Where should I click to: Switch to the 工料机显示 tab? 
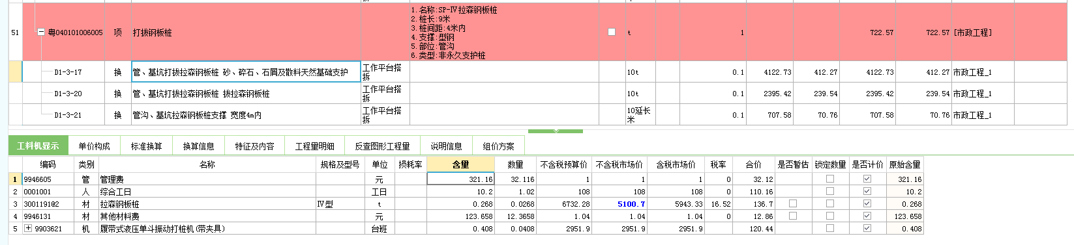pos(38,146)
